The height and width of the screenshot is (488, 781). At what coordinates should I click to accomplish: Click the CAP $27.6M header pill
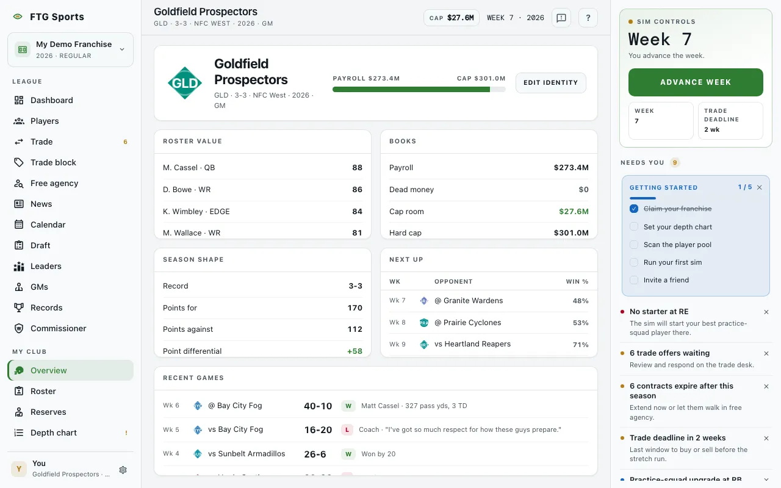[x=452, y=18]
